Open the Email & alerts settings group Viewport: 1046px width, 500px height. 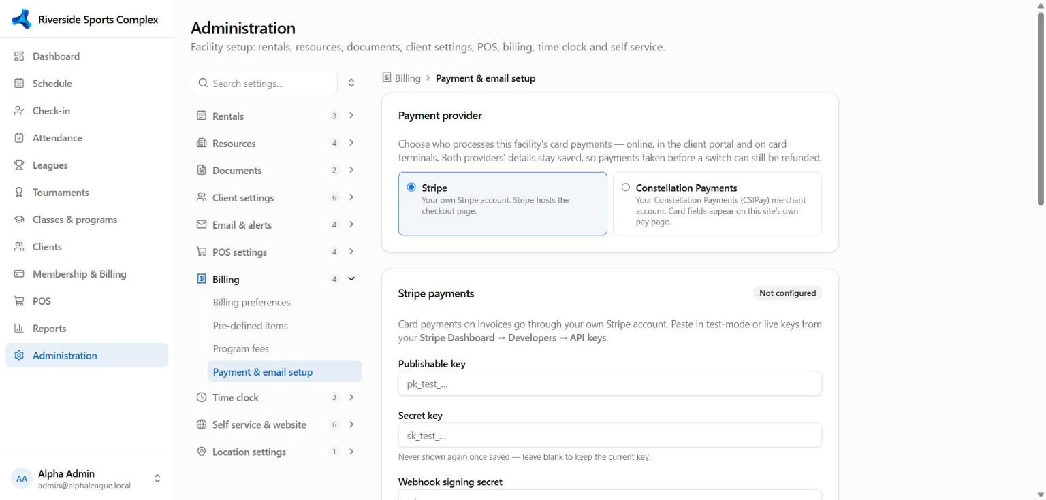pos(276,225)
